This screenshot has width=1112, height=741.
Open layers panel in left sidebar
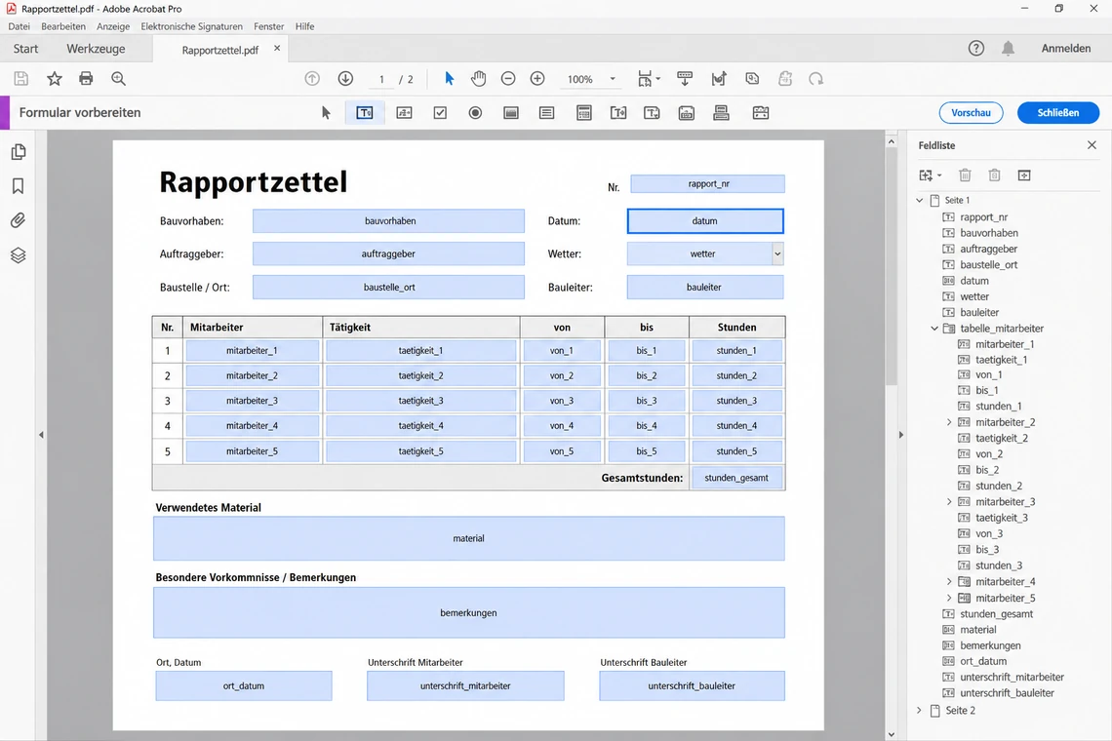19,255
